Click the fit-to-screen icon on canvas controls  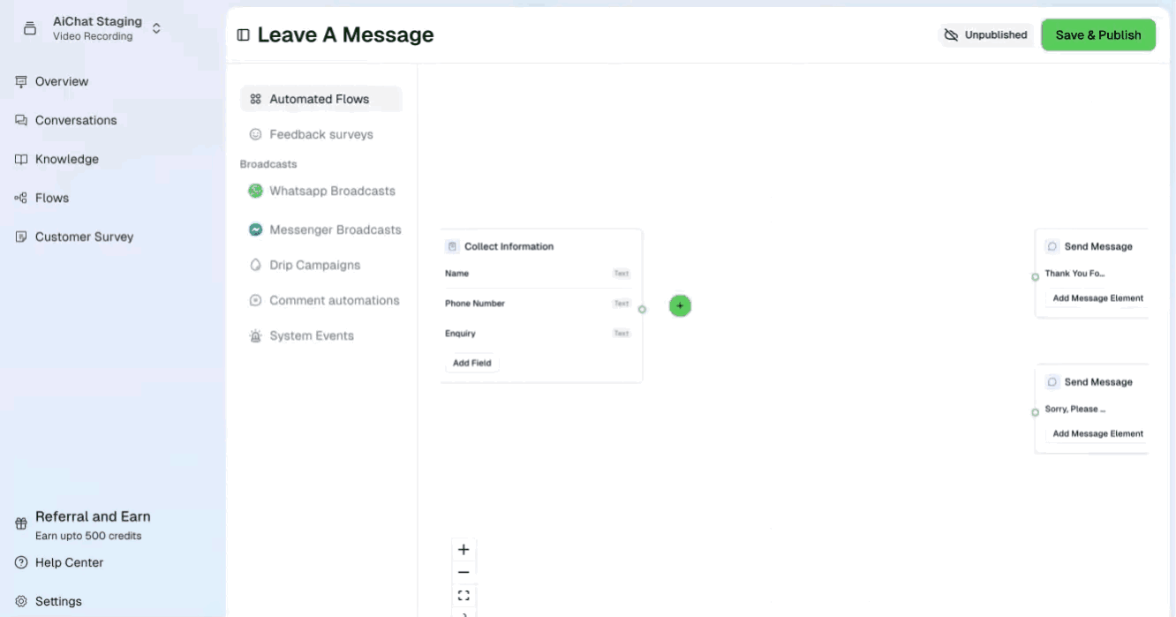[464, 595]
